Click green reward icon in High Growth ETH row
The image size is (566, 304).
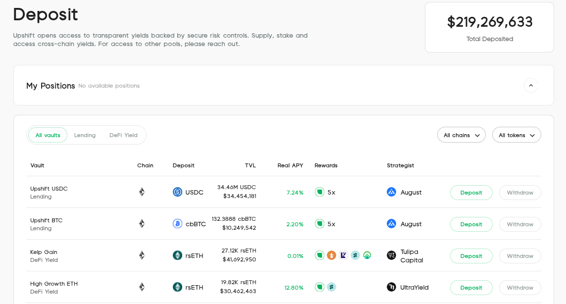point(319,287)
